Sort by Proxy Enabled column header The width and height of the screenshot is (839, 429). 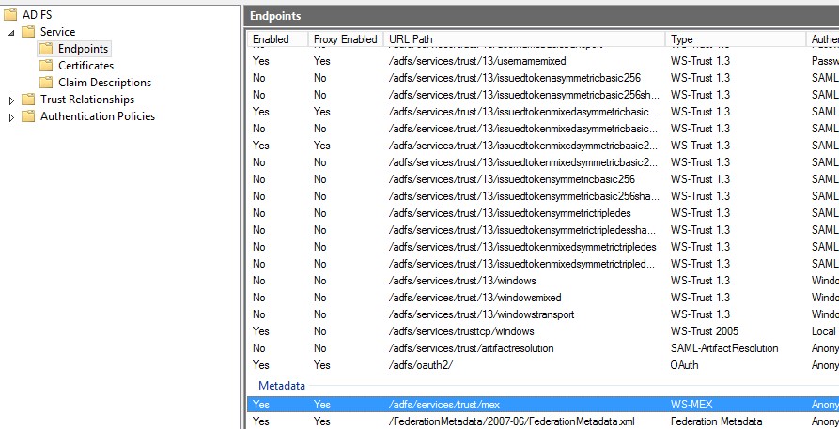346,39
